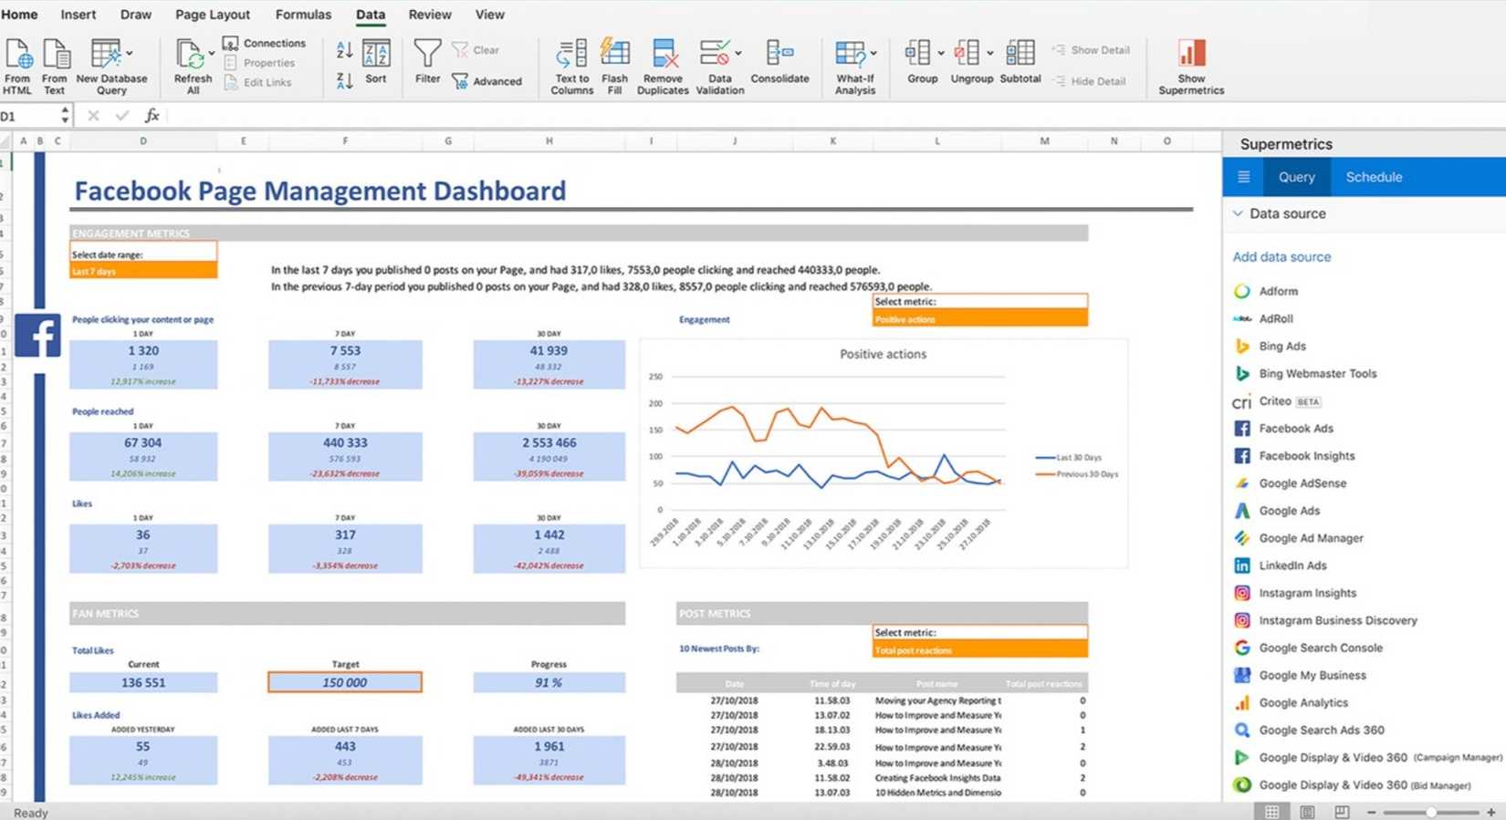
Task: Open the Supermetrics hamburger menu
Action: tap(1243, 177)
